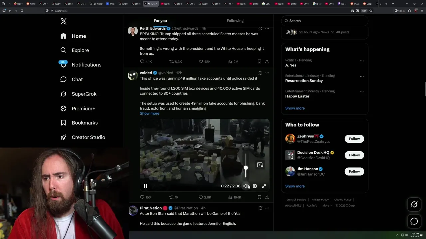Image resolution: width=426 pixels, height=239 pixels.
Task: Bookmark voided's post
Action: click(x=259, y=197)
